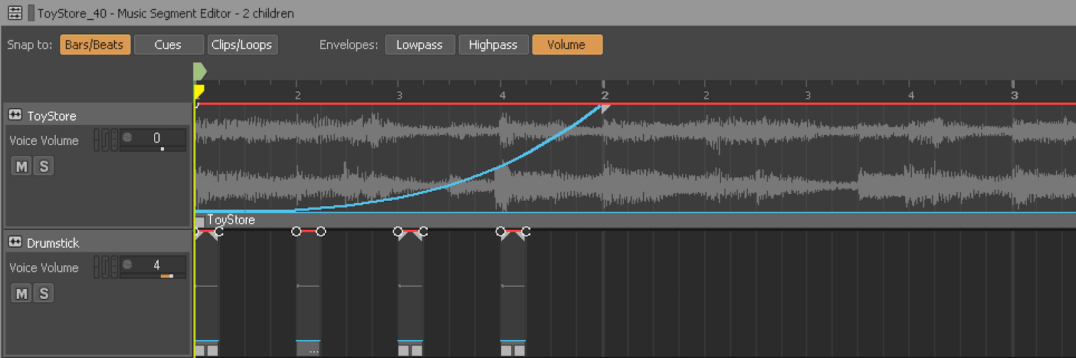Click ToyStore Voice Volume leftmost link indicator

[x=97, y=140]
